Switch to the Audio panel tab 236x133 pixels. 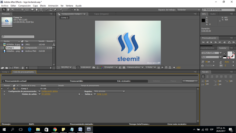click(213, 14)
